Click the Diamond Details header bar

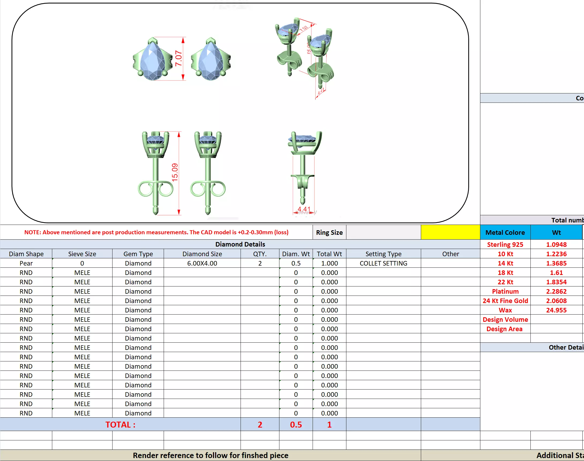[240, 244]
